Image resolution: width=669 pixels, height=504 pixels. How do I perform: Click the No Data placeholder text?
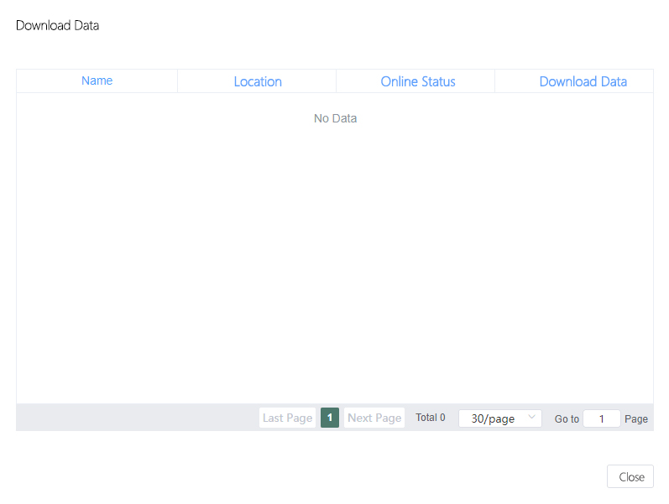[x=335, y=118]
